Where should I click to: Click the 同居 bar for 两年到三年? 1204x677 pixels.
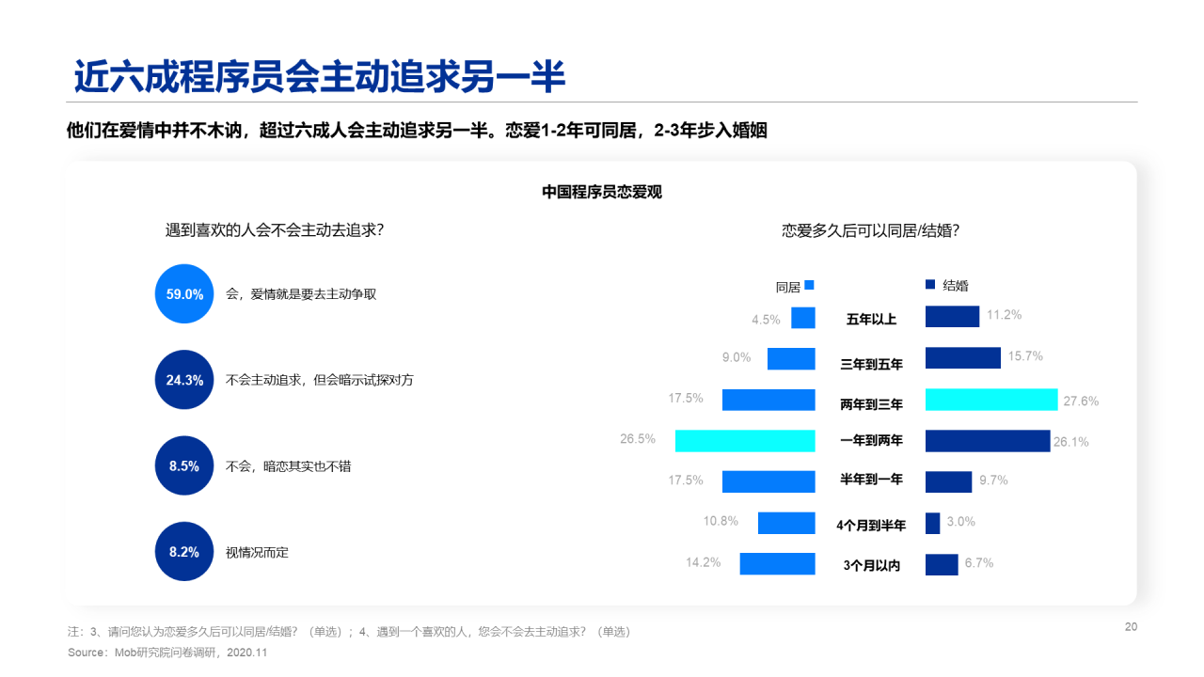768,400
